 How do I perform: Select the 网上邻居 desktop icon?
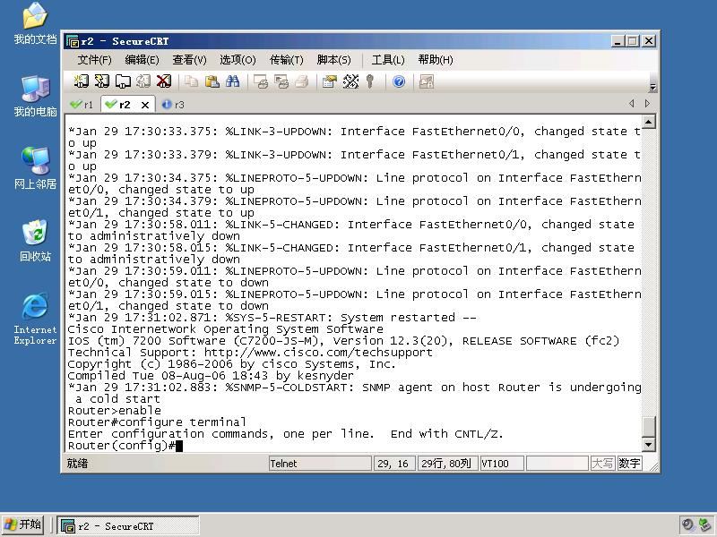coord(35,168)
